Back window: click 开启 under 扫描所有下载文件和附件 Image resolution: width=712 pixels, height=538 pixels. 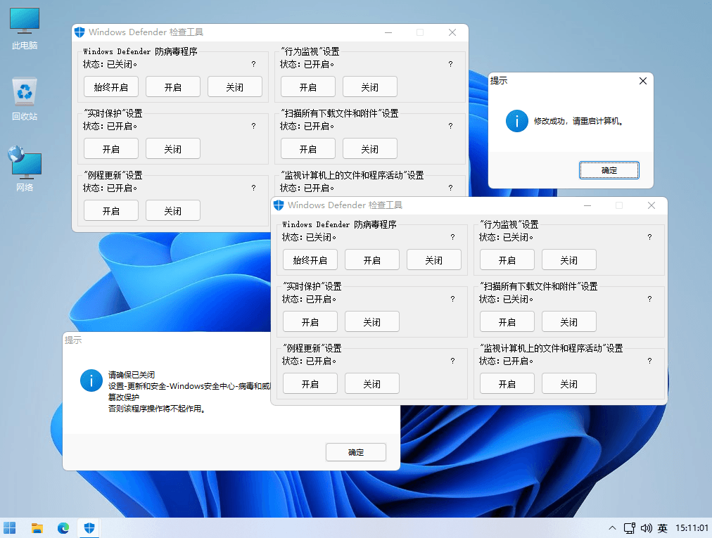(308, 148)
